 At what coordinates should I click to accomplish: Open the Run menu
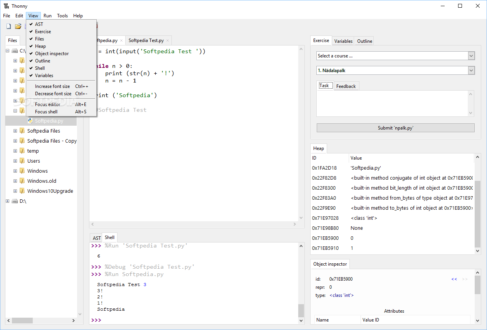(47, 16)
